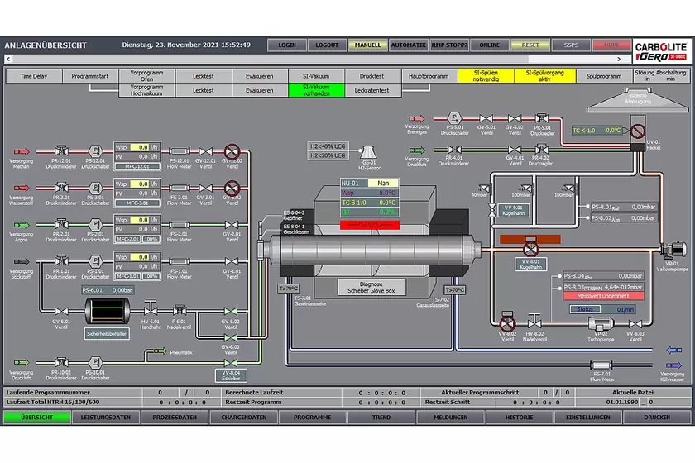Click the PR-5.01 Druckregler icon

(541, 118)
